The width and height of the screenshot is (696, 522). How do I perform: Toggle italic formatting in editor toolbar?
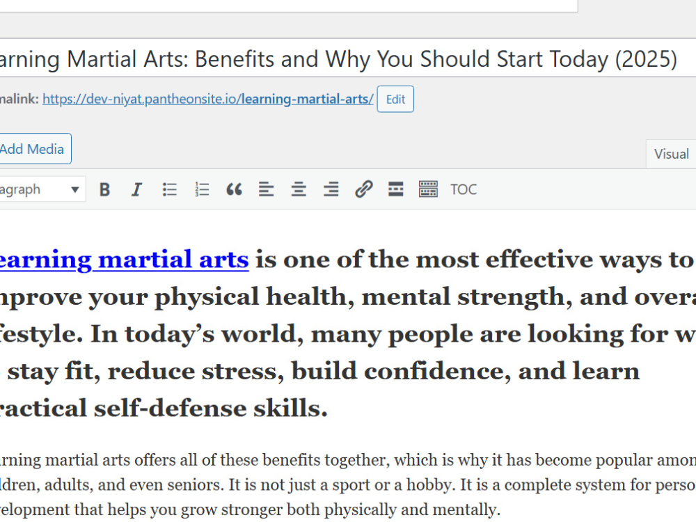[136, 189]
